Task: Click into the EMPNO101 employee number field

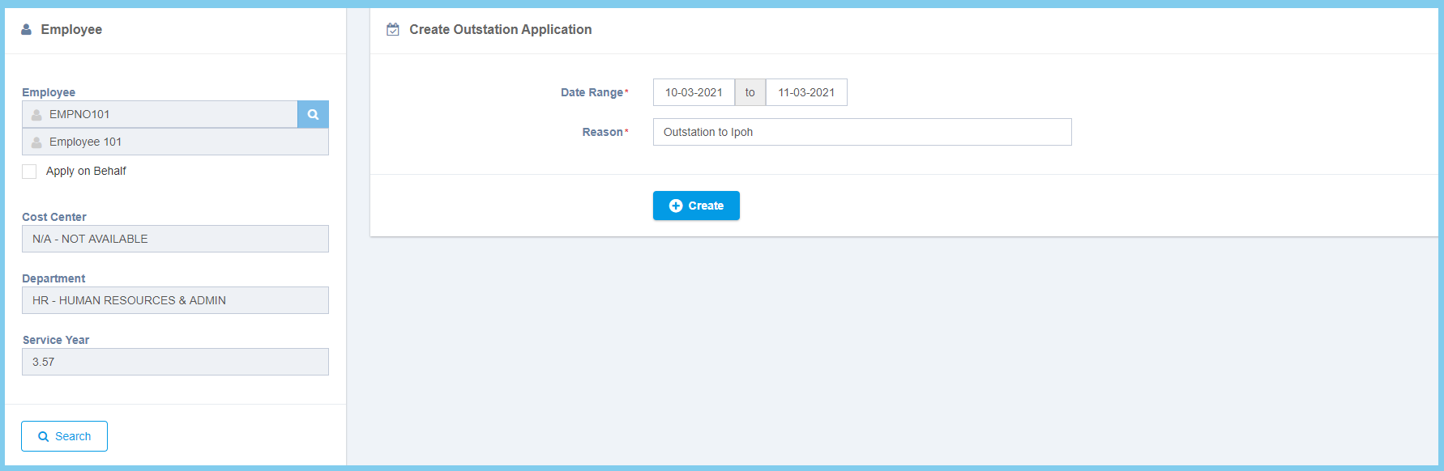Action: pos(170,114)
